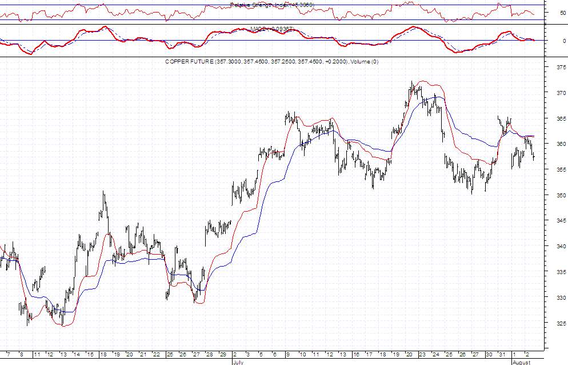Click date label 24 on time axis

[x=436, y=355]
